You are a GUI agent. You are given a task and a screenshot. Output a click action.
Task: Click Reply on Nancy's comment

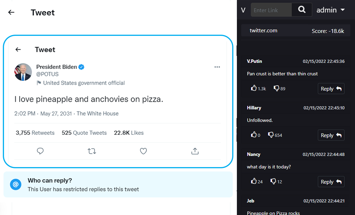[331, 182]
